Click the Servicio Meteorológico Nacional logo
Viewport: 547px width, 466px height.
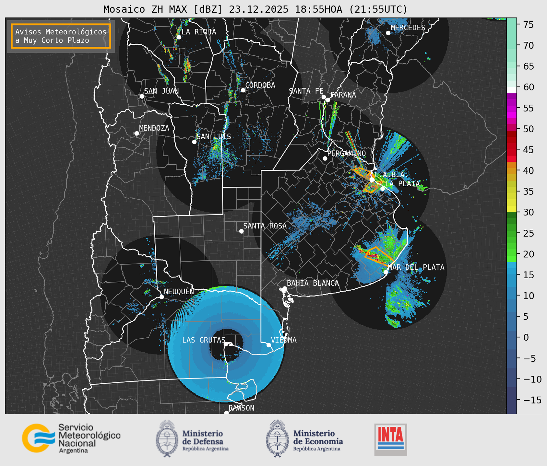coord(71,438)
